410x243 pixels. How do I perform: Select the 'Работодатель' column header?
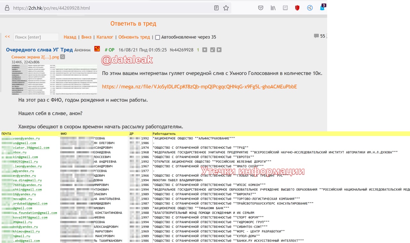164,133
